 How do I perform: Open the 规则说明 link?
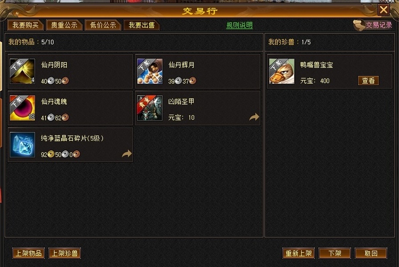(239, 25)
